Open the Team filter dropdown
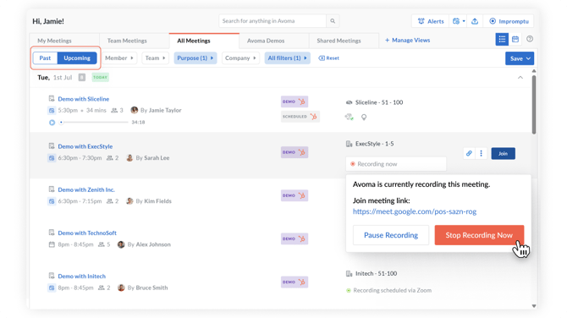Image resolution: width=567 pixels, height=318 pixels. pyautogui.click(x=155, y=58)
